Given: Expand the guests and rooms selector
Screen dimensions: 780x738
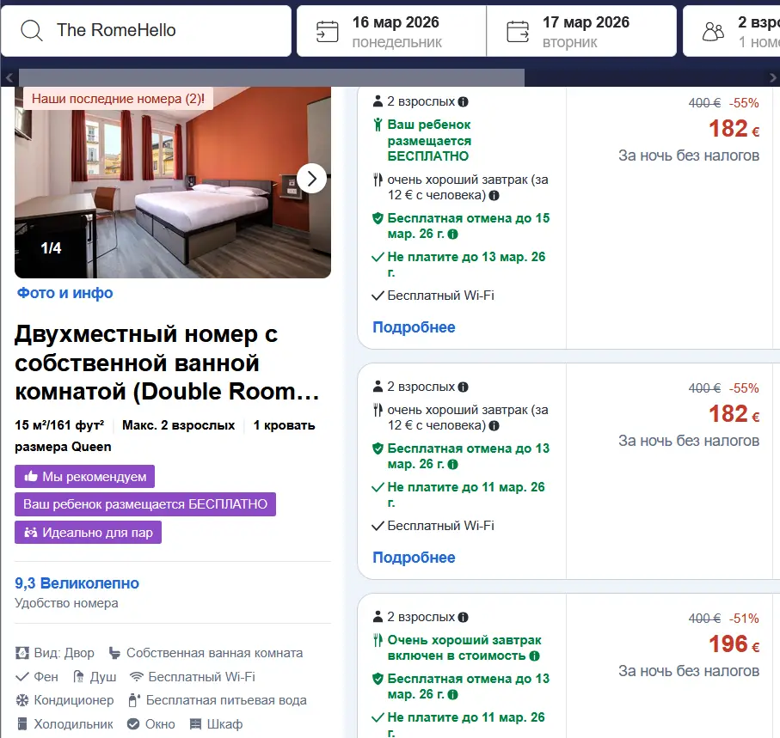Looking at the screenshot, I should point(740,31).
